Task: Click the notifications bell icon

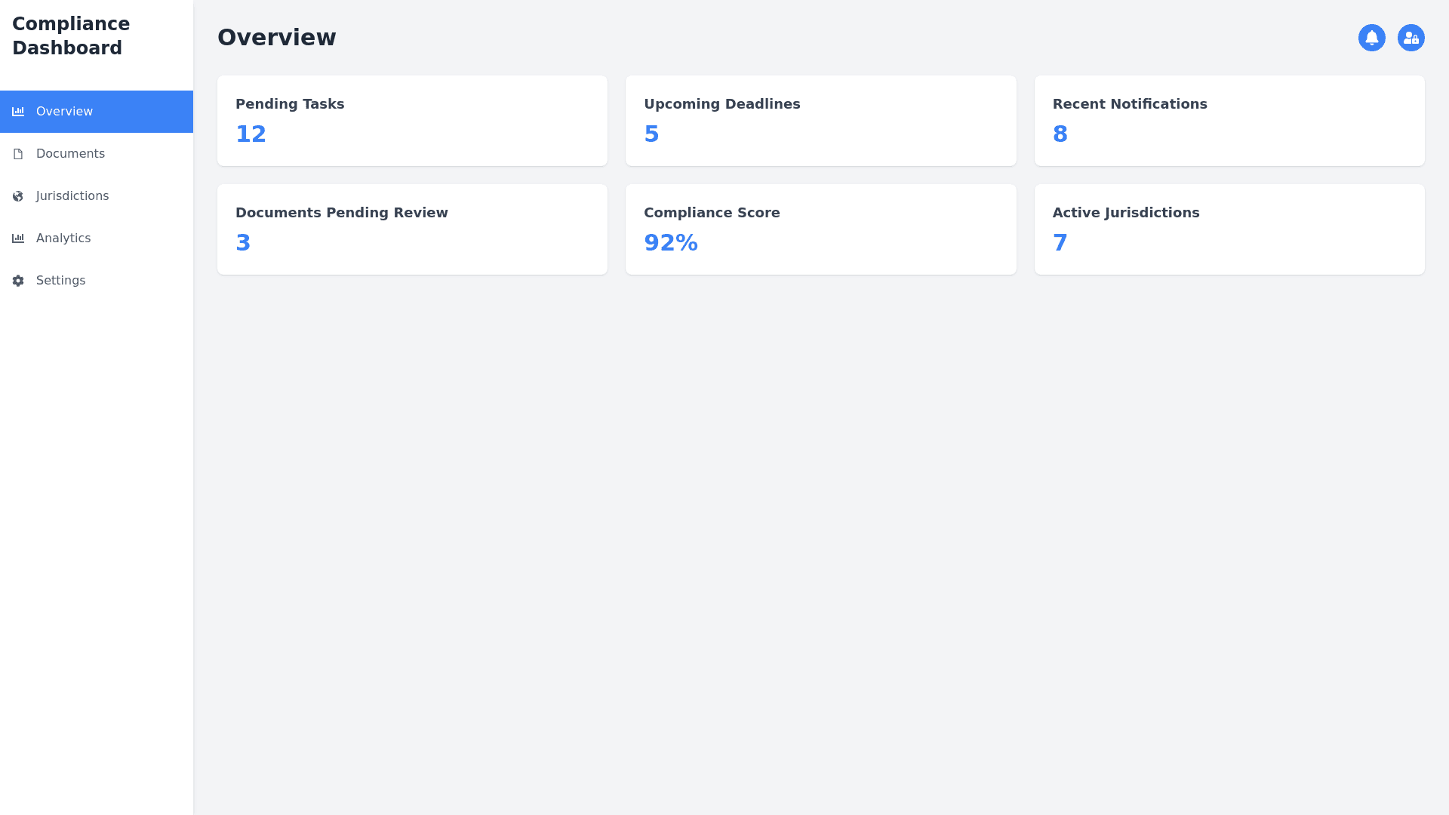Action: click(x=1371, y=38)
